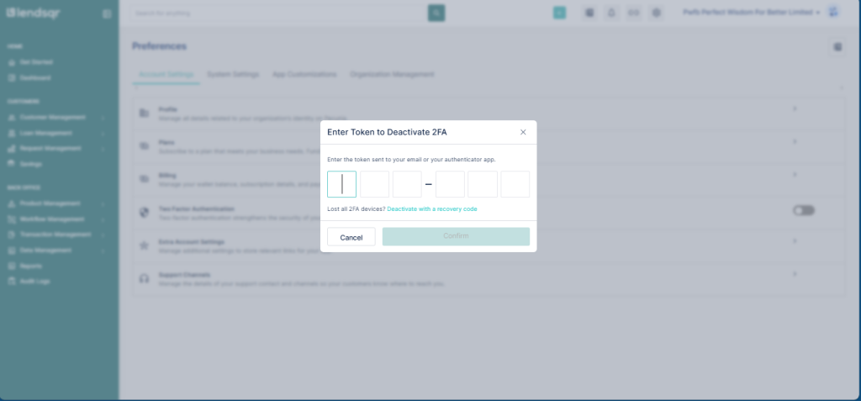Click the settings gear icon in header
The width and height of the screenshot is (861, 401).
click(657, 13)
